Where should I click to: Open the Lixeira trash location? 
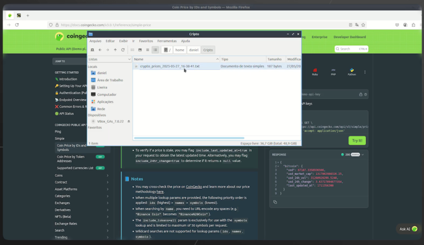tap(102, 87)
